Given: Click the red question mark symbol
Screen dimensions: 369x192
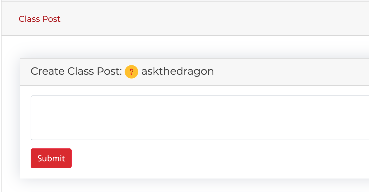Looking at the screenshot, I should tap(131, 72).
